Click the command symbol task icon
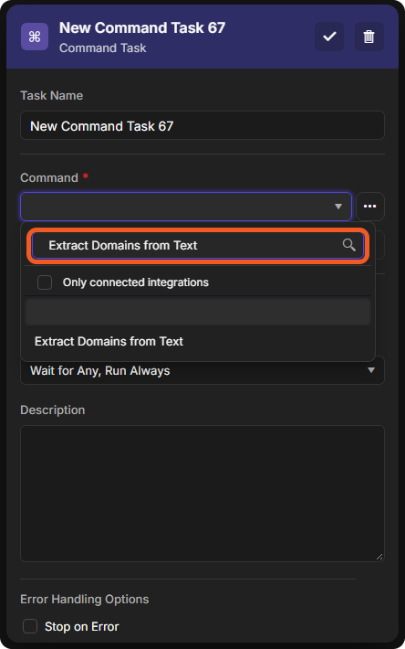Screen dimensions: 405x649 [x=35, y=37]
